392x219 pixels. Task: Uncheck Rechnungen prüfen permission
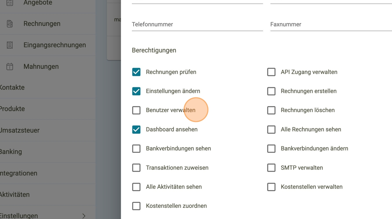[x=136, y=72]
